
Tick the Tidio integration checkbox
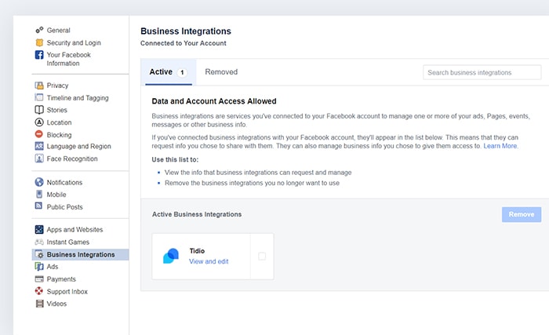[x=262, y=257]
